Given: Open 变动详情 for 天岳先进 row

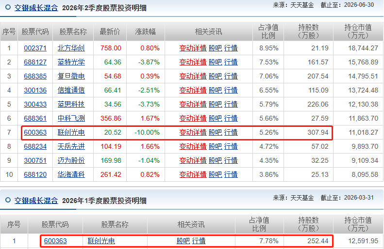Looking at the screenshot, I should [x=193, y=146].
